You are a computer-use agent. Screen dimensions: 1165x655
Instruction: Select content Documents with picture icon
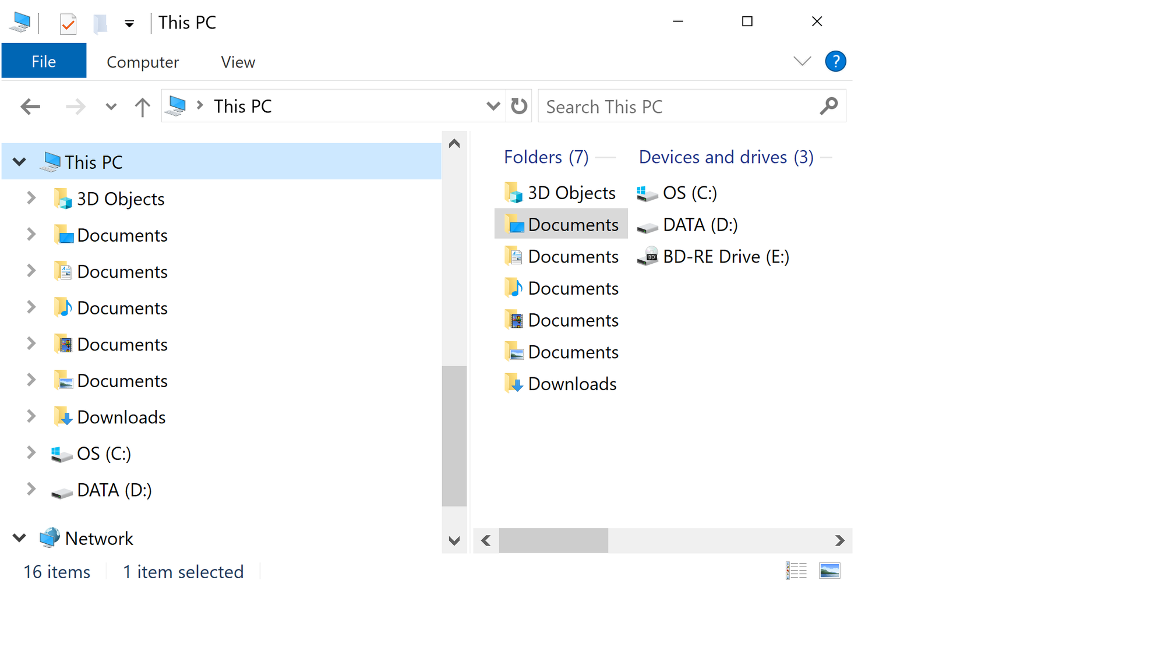[562, 352]
